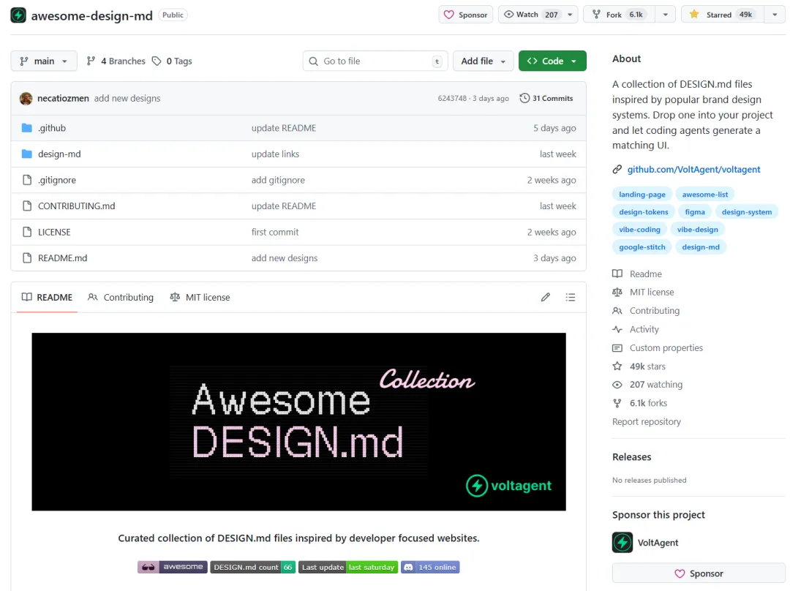Viewport: 790px width, 591px height.
Task: Open 'update links' commit message
Action: click(275, 154)
